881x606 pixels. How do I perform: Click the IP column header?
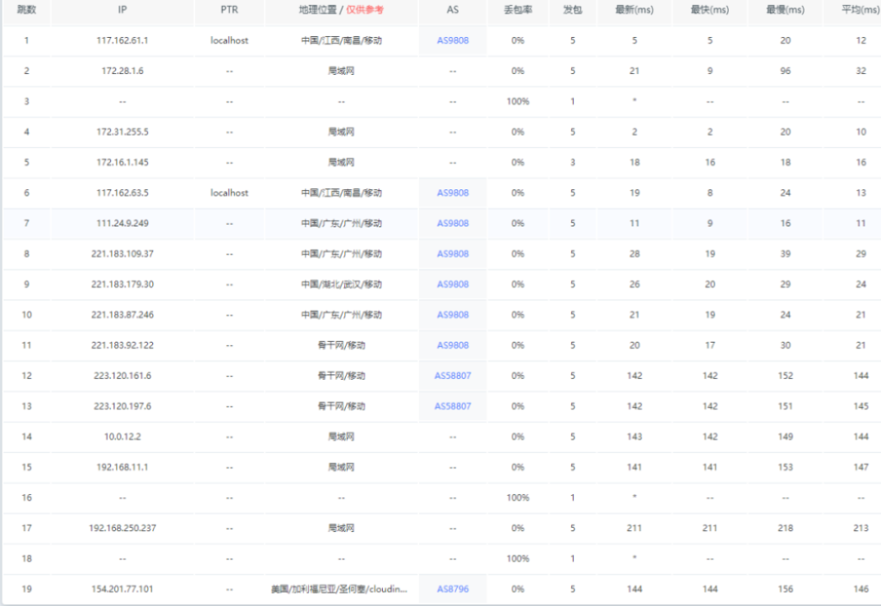pyautogui.click(x=122, y=9)
